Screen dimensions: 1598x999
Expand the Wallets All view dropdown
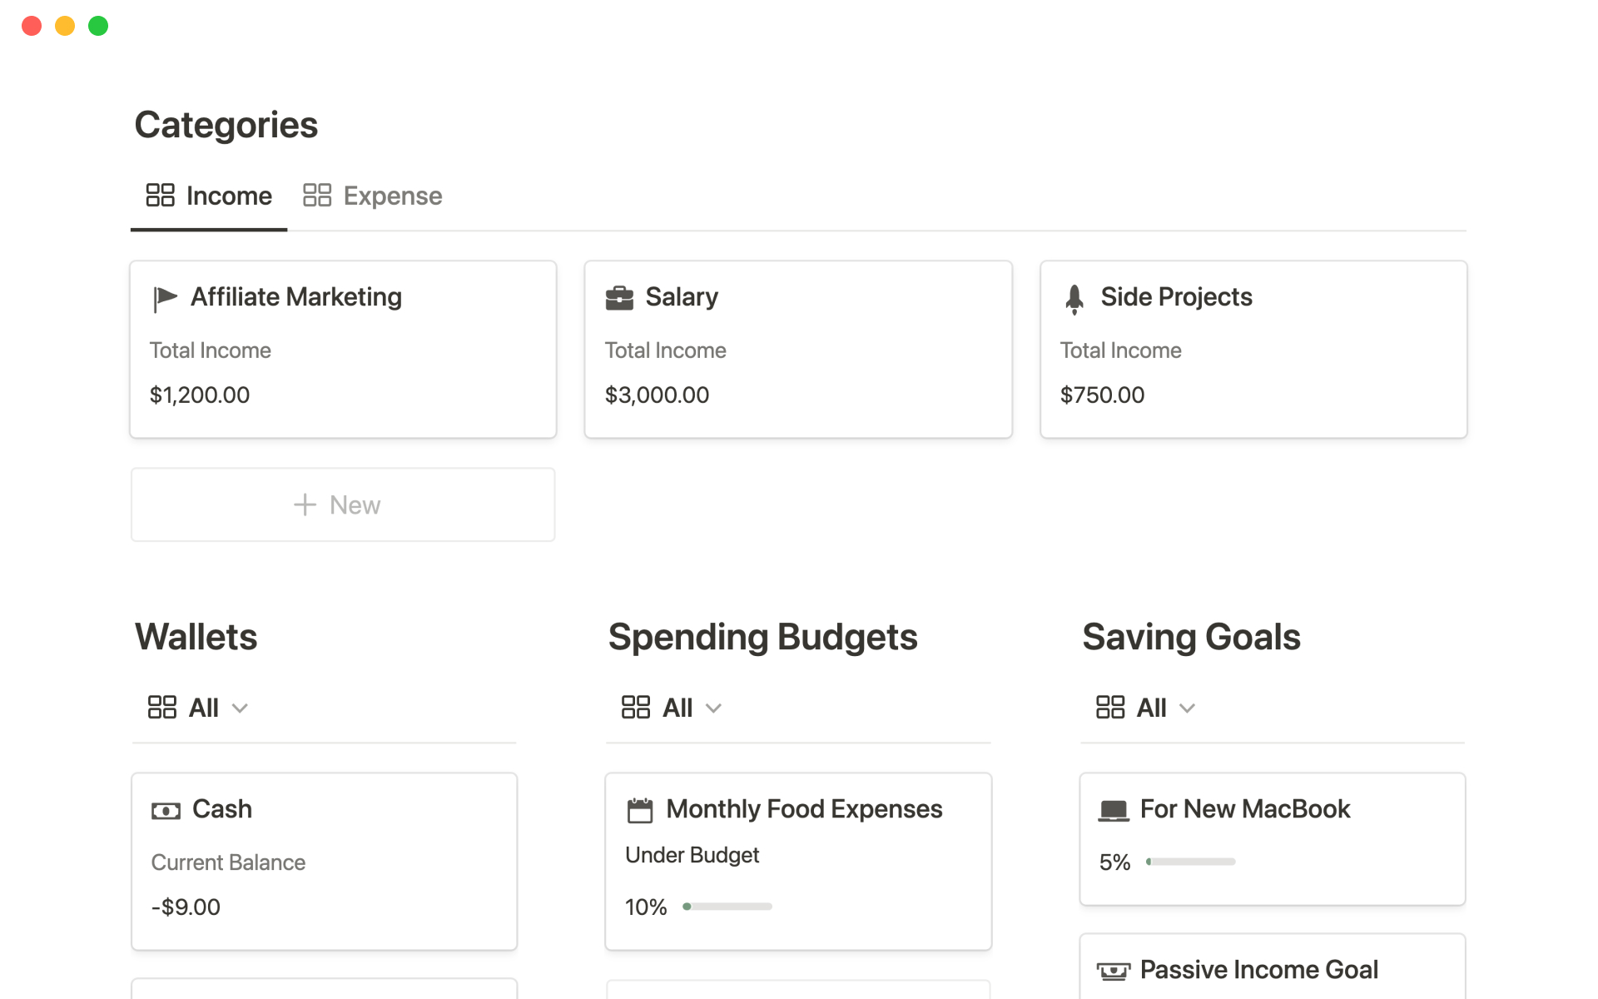tap(240, 708)
